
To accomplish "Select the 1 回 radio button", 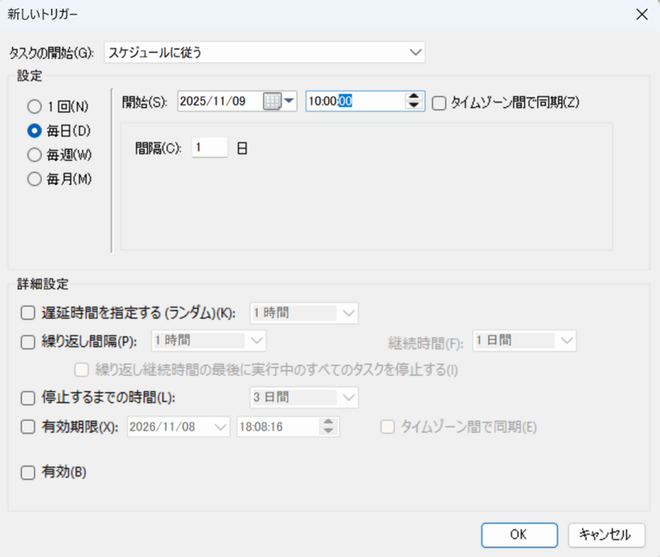I will point(34,106).
